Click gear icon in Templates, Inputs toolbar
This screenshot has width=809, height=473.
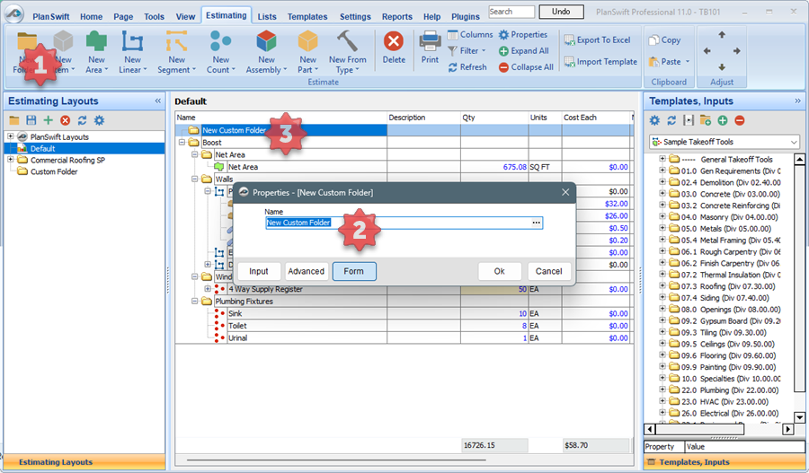(x=654, y=120)
